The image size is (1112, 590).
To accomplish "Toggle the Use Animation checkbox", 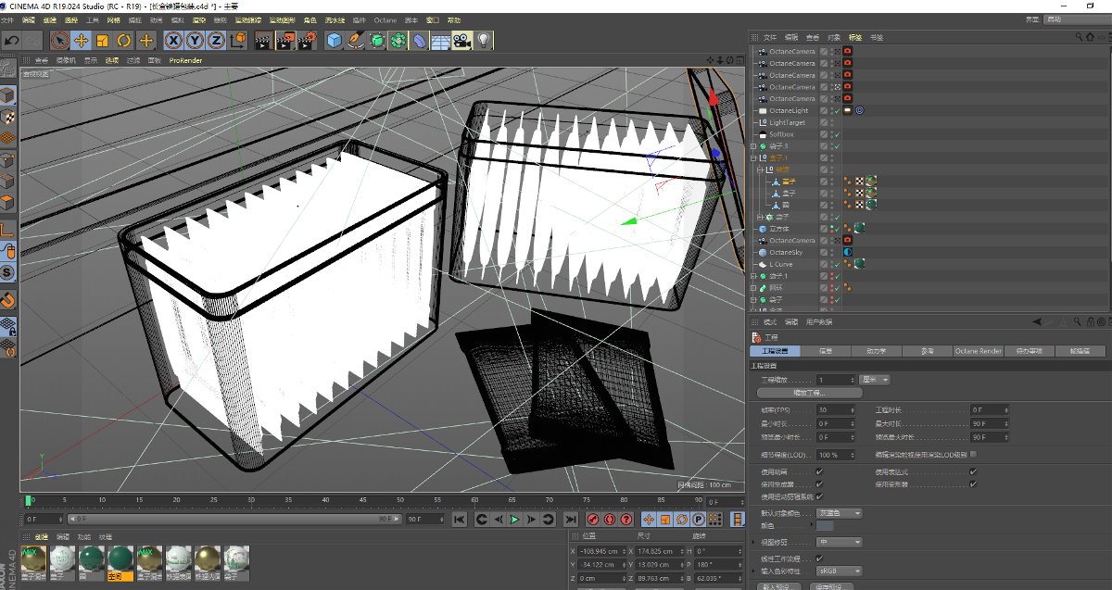I will coord(819,471).
